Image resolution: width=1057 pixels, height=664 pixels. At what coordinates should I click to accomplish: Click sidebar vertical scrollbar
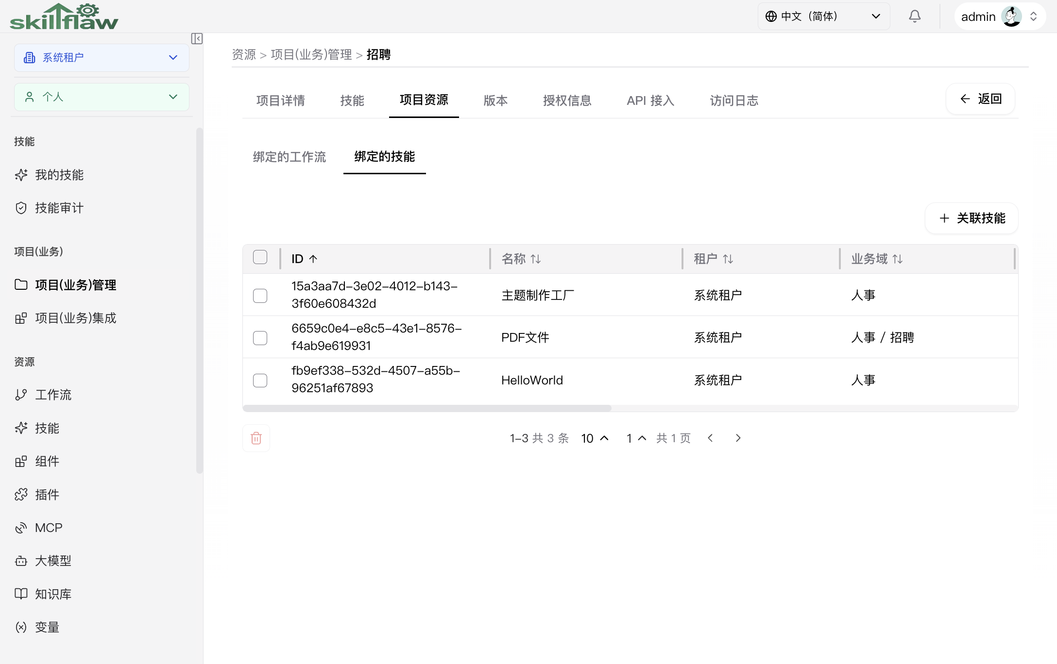pyautogui.click(x=199, y=300)
